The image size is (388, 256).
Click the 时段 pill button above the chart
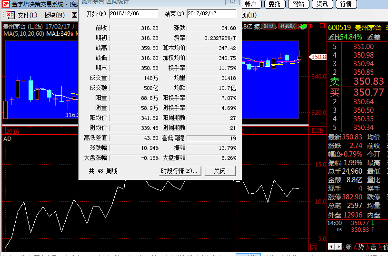pyautogui.click(x=269, y=26)
